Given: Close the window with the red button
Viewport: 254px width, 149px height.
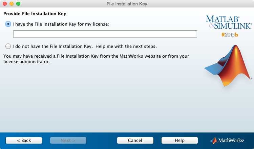Looking at the screenshot, I should (x=4, y=4).
